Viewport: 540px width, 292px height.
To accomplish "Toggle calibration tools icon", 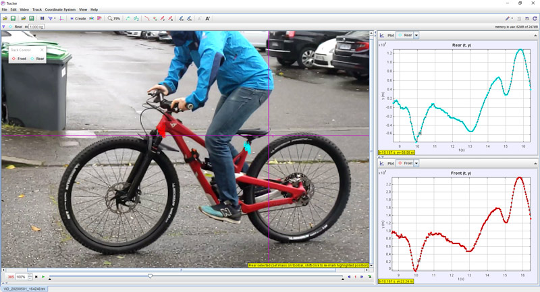I will (51, 19).
